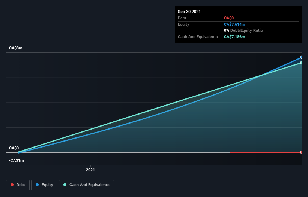Click the CA$0 y-axis label
This screenshot has height=197, width=308.
tap(14, 148)
